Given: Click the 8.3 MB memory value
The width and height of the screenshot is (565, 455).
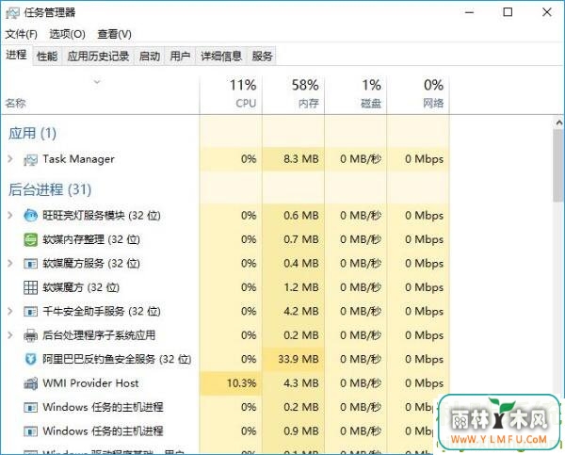Looking at the screenshot, I should tap(301, 159).
